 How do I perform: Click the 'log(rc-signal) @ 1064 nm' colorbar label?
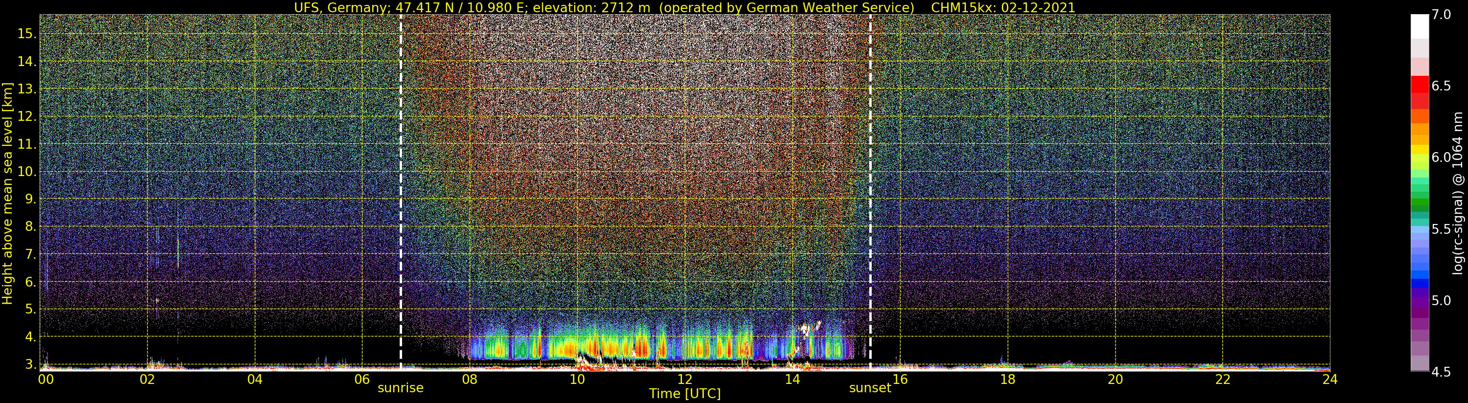[1457, 193]
